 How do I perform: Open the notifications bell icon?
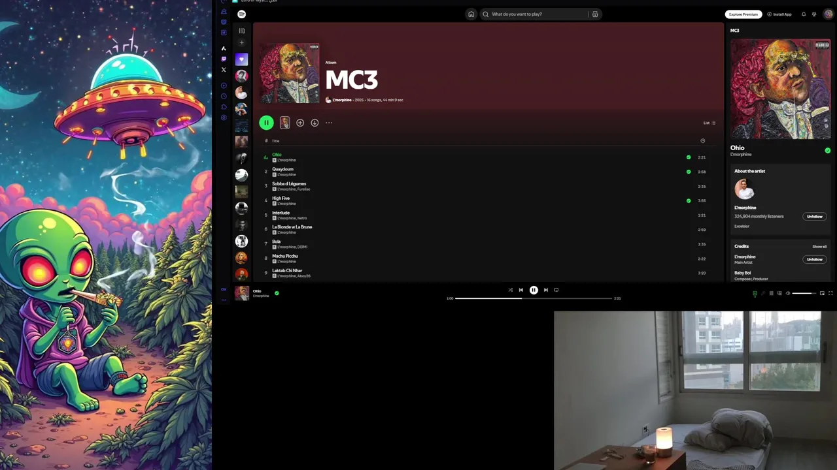click(804, 14)
